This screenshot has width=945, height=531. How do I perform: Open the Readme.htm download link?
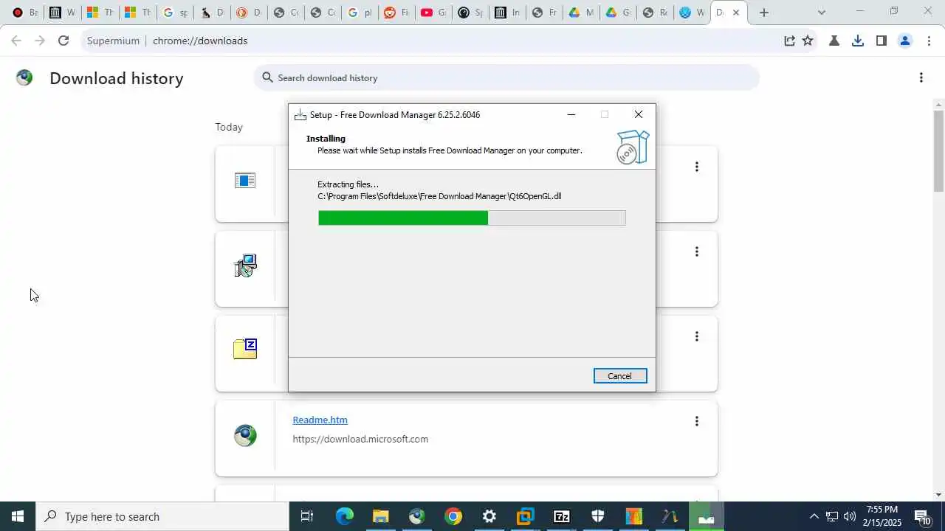point(320,420)
